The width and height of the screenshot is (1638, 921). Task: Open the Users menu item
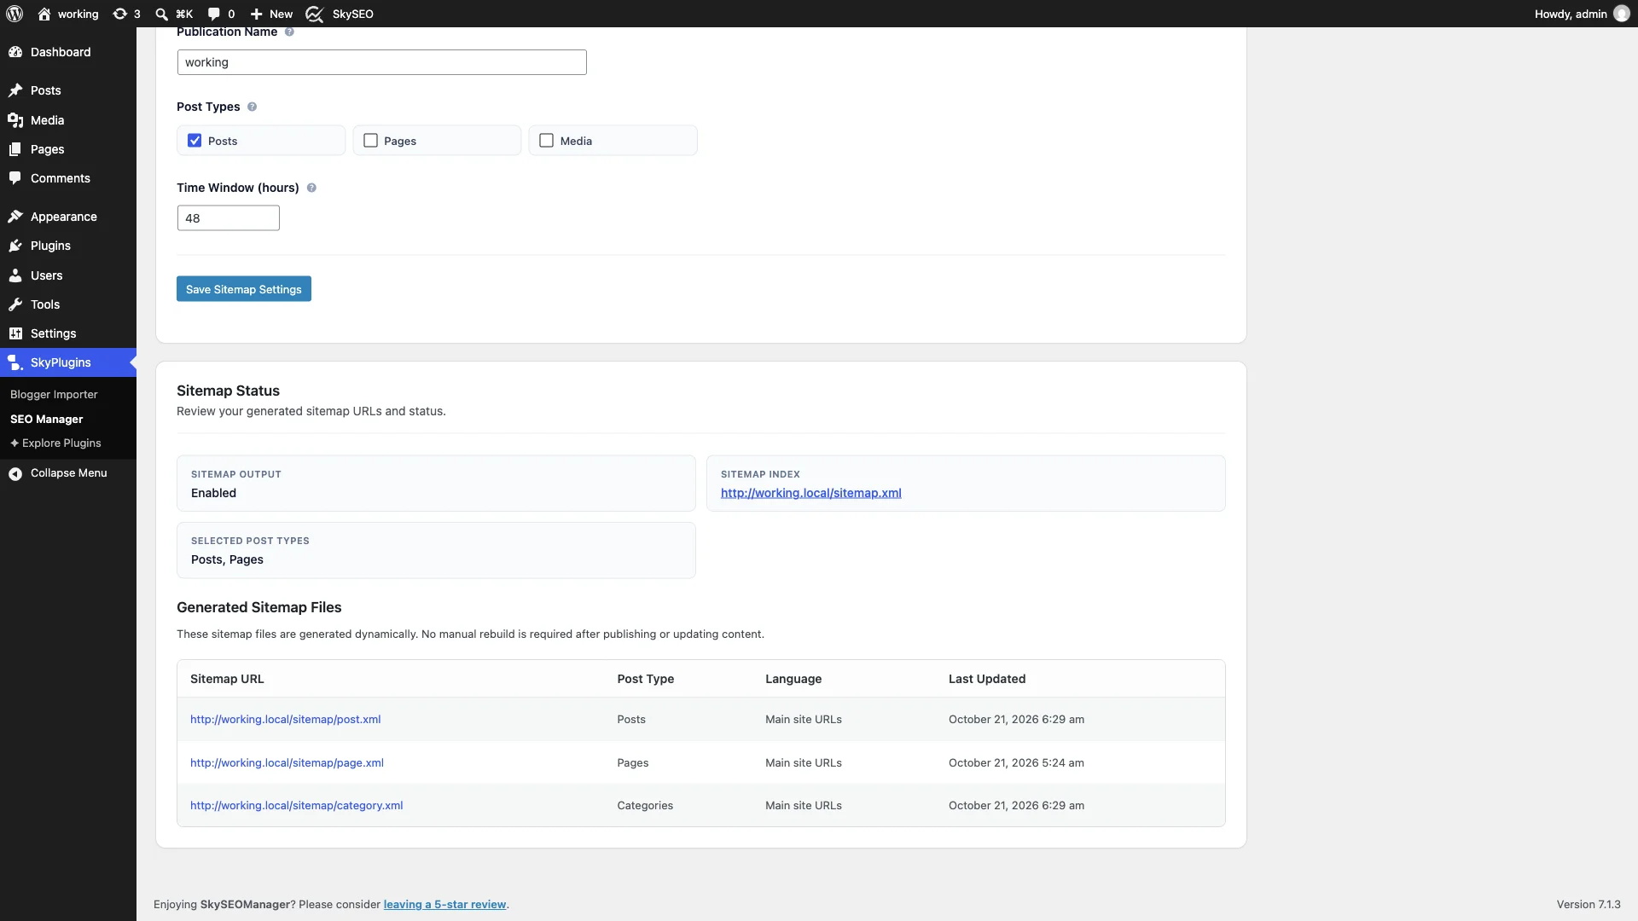click(x=68, y=275)
